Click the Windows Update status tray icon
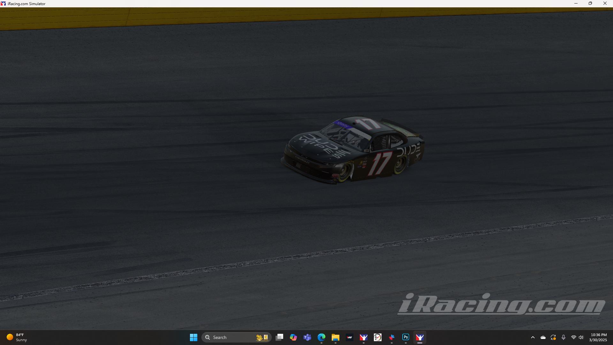The image size is (613, 345). 553,337
